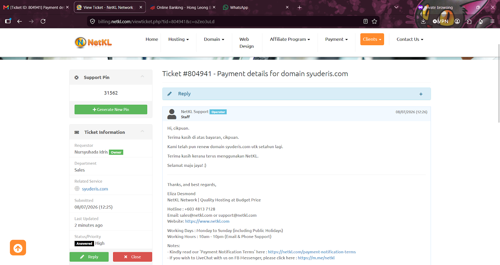500x265 pixels.
Task: Click the orange scroll-to-top arrow button
Action: [18, 248]
